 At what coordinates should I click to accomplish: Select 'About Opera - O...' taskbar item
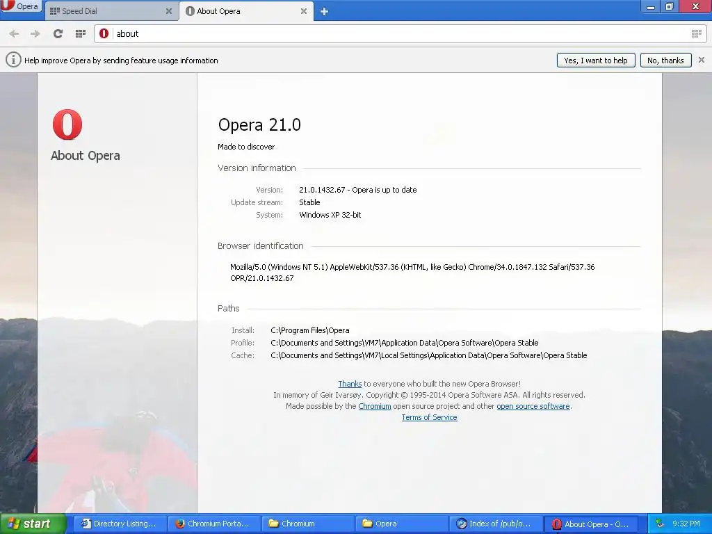click(x=591, y=524)
